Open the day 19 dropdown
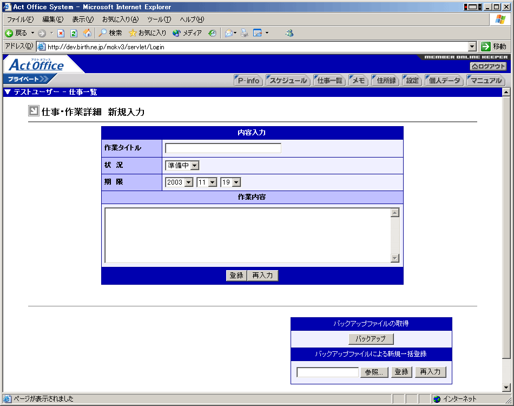Image resolution: width=514 pixels, height=406 pixels. pos(231,182)
